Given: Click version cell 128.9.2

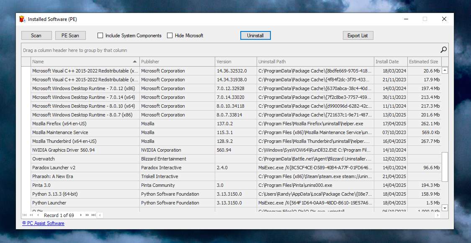Looking at the screenshot, I should tap(236, 141).
